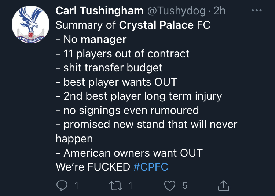The height and width of the screenshot is (196, 275).
Task: Click the bold word manager
Action: pos(103,39)
